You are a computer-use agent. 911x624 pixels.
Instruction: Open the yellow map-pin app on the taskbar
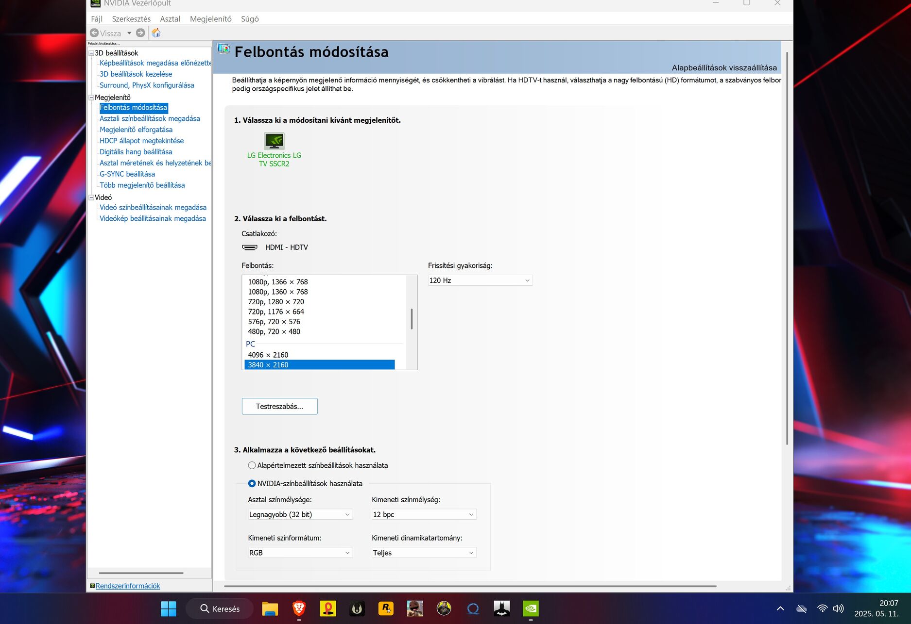click(328, 608)
